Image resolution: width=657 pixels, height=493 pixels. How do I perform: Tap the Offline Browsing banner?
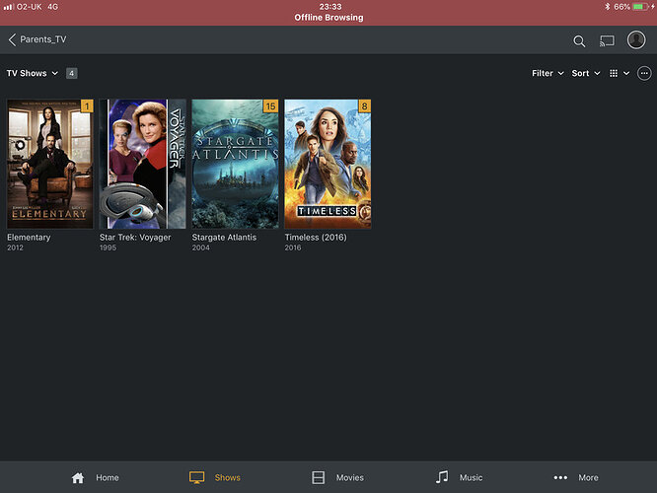point(328,18)
